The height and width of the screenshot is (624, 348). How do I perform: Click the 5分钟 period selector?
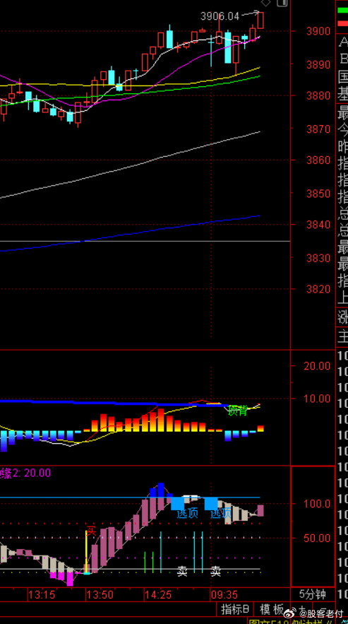(312, 594)
